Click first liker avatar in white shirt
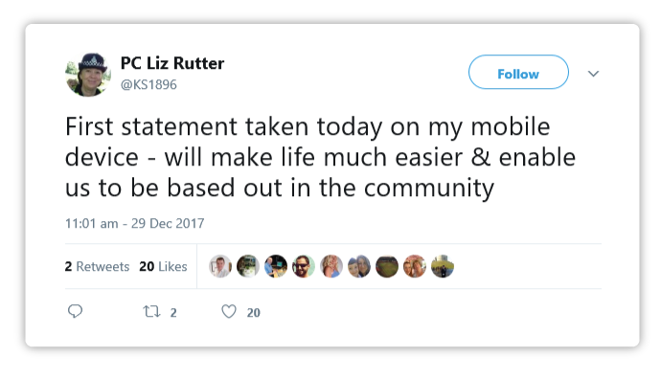Screen dimensions: 661x379 220,266
